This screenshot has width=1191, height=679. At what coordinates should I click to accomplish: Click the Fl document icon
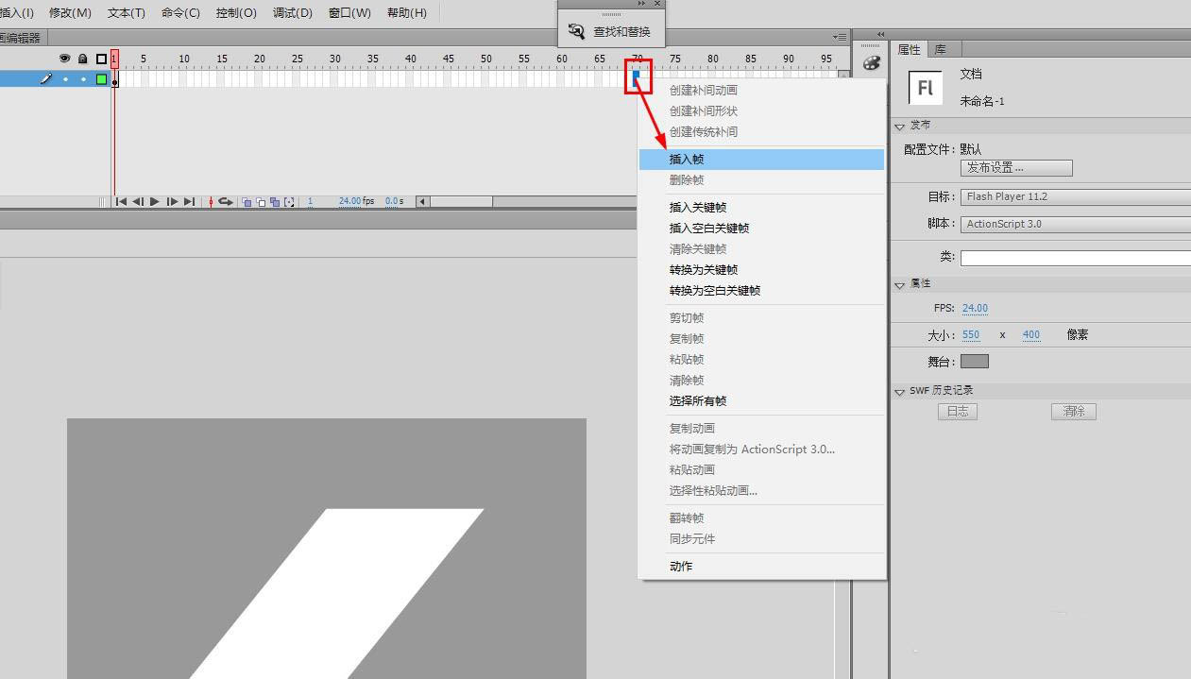point(925,87)
